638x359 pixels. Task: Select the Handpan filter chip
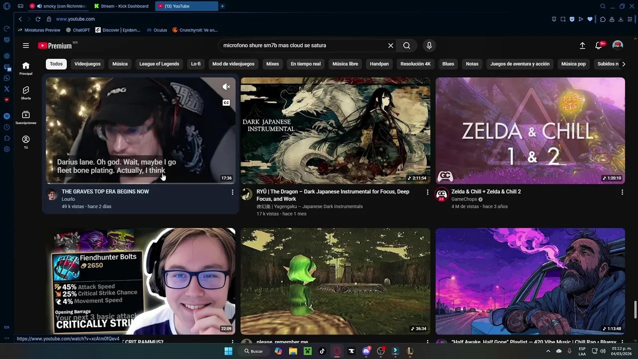coord(379,64)
